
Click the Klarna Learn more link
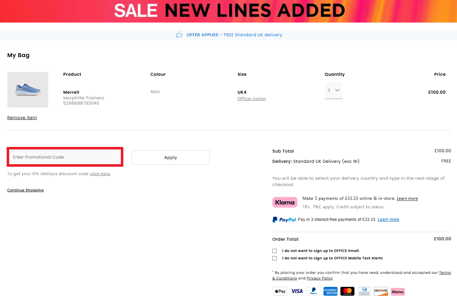click(x=407, y=198)
